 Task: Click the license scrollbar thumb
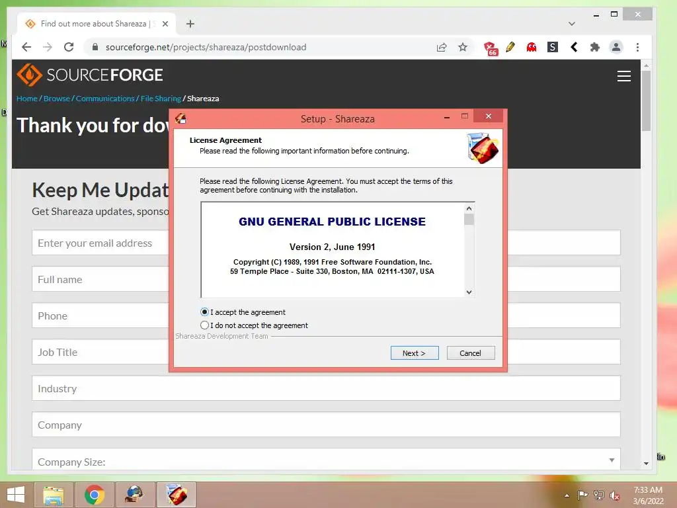[469, 220]
